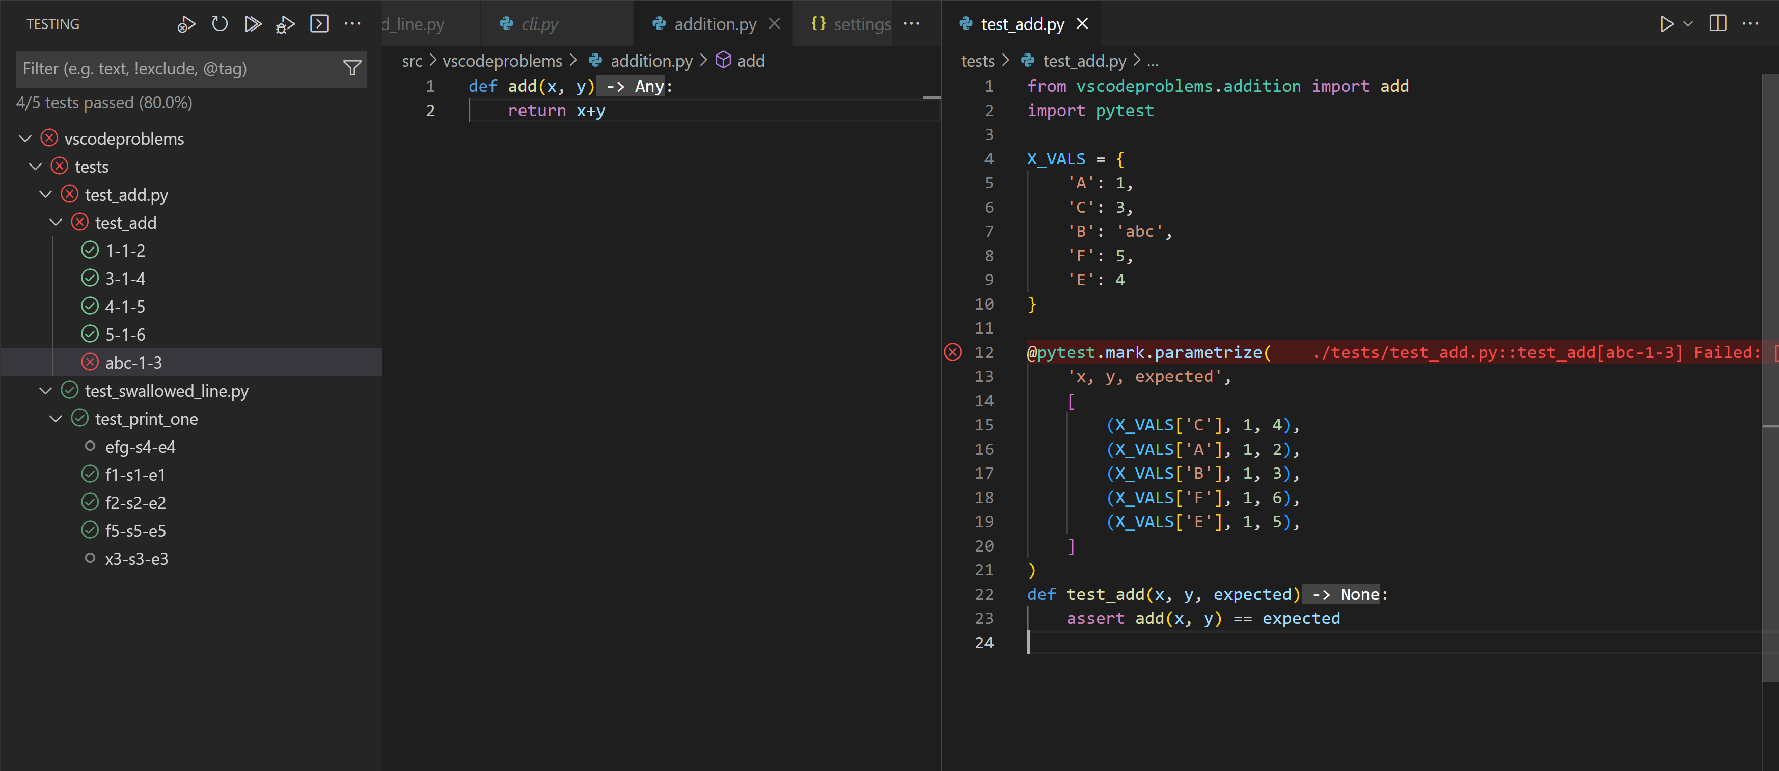
Task: Click line number 24 in test_add.py
Action: (984, 643)
